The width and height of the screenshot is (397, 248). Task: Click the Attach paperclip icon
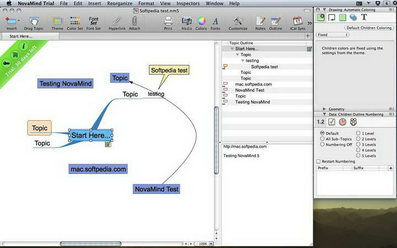[135, 21]
